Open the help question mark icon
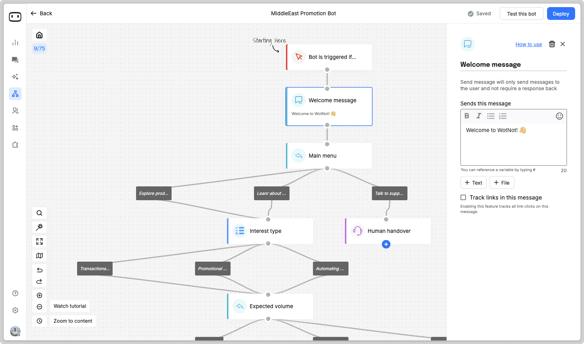The width and height of the screenshot is (584, 344). (x=15, y=293)
